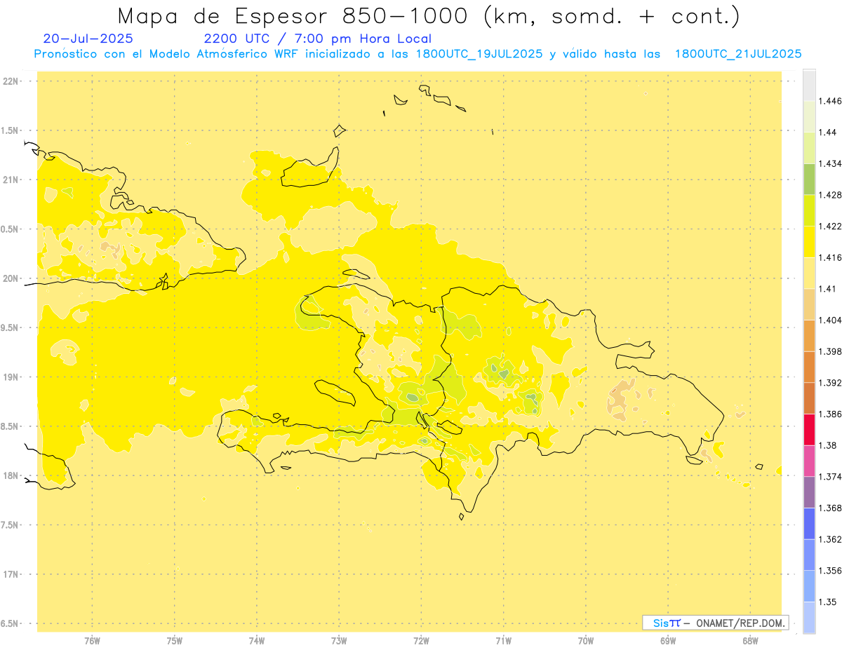Click the legend value "1.356"
The height and width of the screenshot is (650, 842).
pyautogui.click(x=830, y=571)
